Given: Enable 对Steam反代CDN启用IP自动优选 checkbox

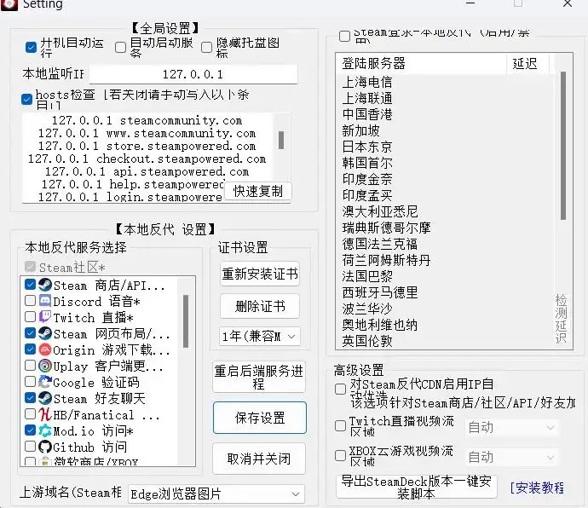Looking at the screenshot, I should pyautogui.click(x=340, y=389).
